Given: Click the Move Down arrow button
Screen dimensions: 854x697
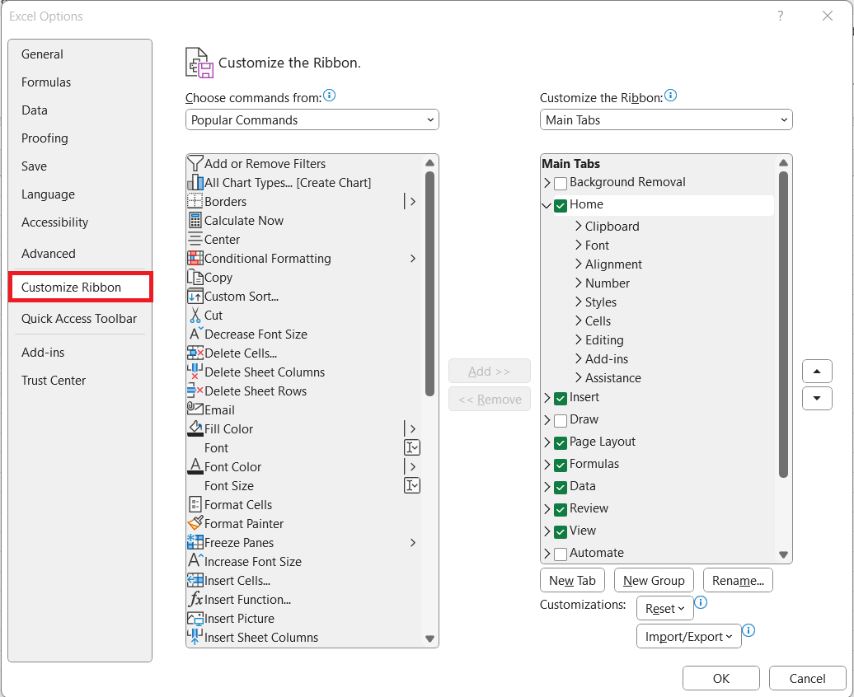Looking at the screenshot, I should pos(816,398).
